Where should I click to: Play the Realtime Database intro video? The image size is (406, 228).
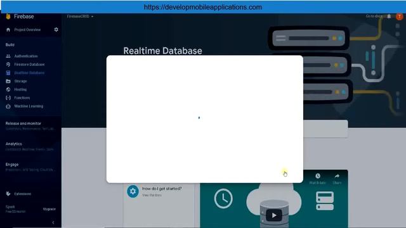point(274,215)
